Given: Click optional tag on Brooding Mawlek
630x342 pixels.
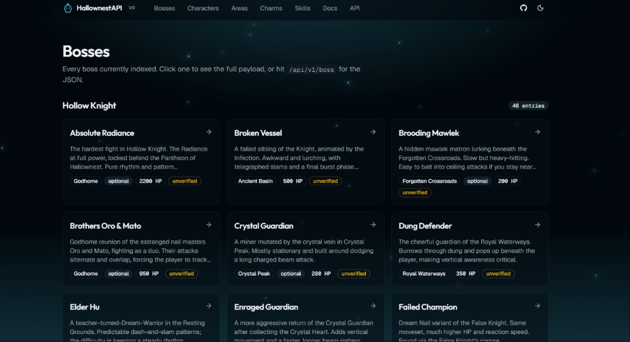Looking at the screenshot, I should tap(477, 181).
